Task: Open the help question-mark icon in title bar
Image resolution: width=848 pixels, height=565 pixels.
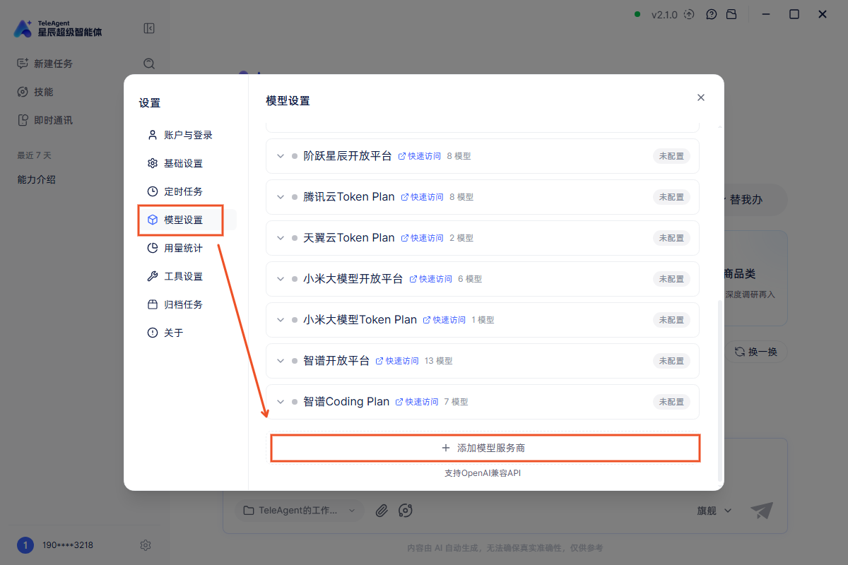Action: [x=712, y=14]
